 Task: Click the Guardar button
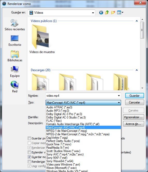(x=135, y=96)
